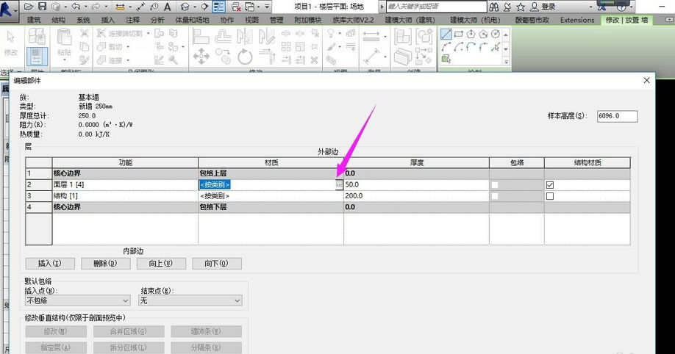Click the Close Hidden Windows icon

pos(235,7)
